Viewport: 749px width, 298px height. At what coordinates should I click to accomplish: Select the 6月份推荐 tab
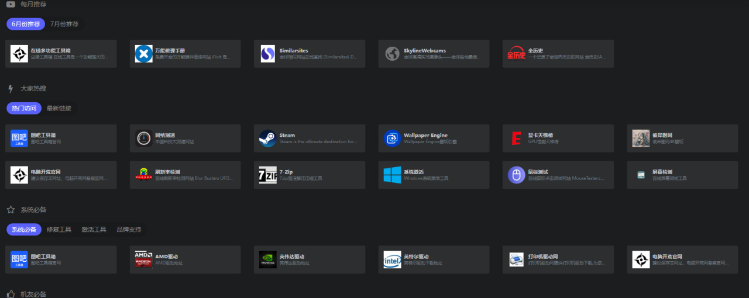[26, 24]
